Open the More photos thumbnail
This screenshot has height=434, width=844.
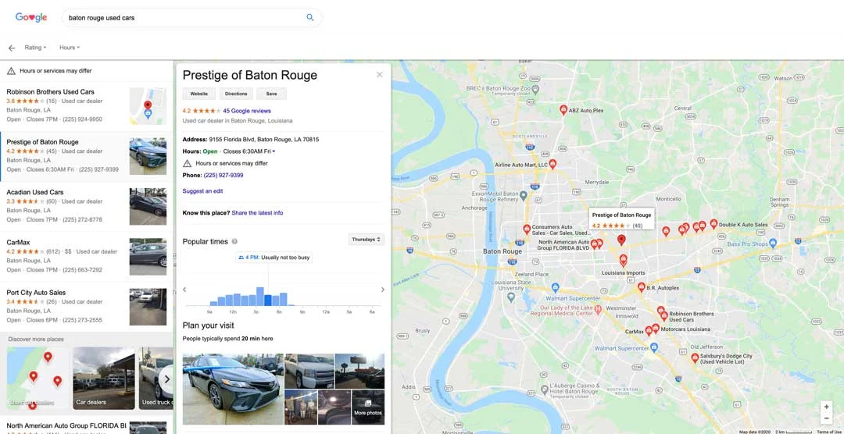[x=368, y=407]
